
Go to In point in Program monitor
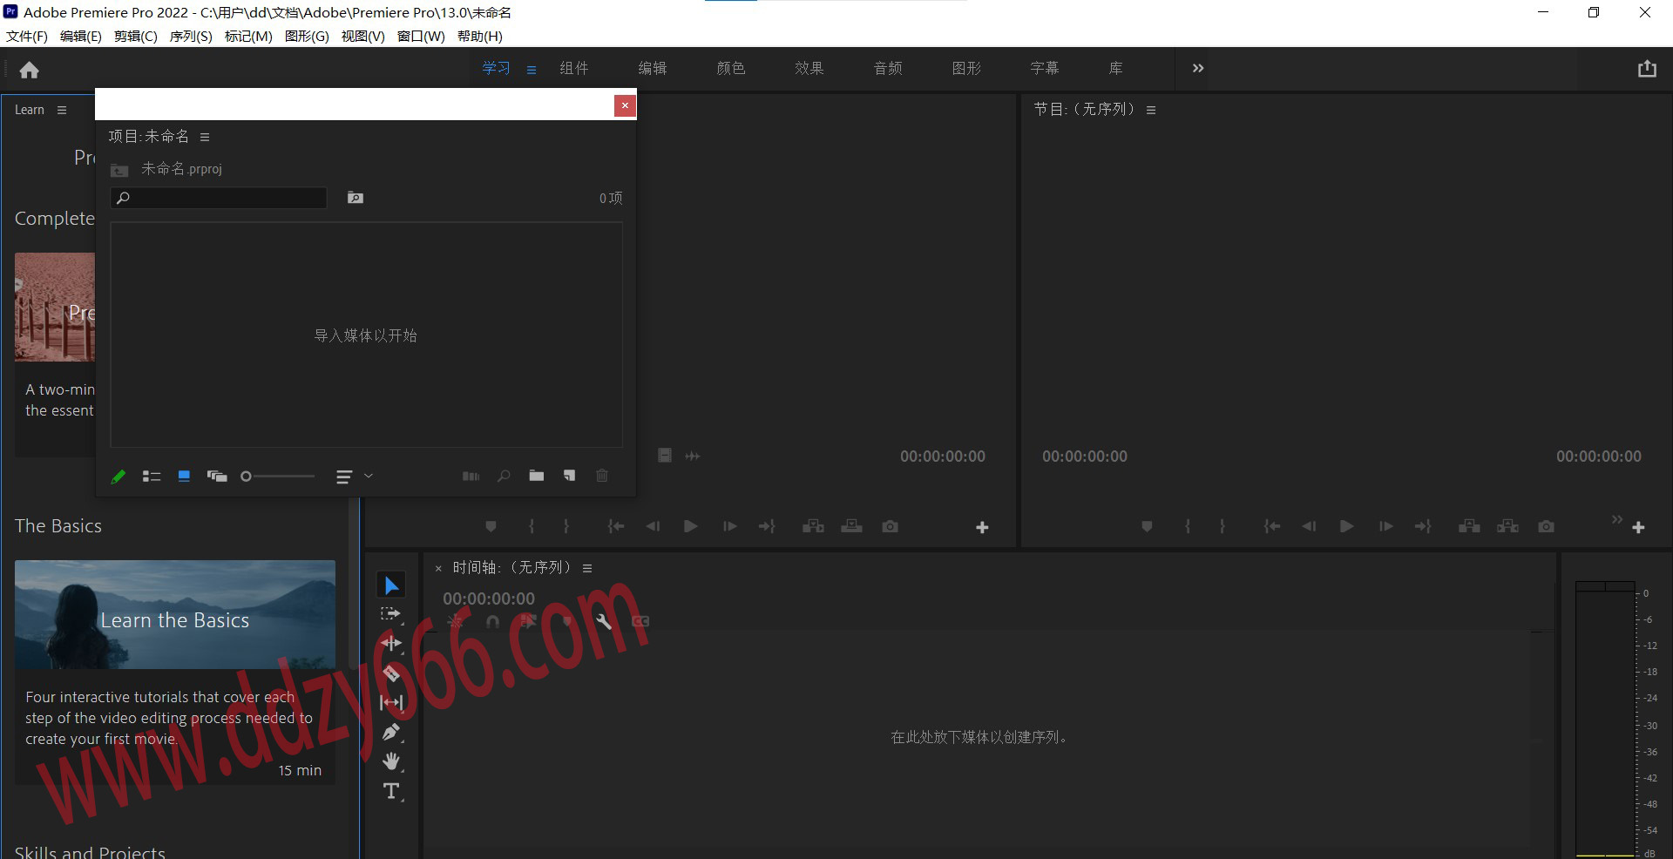coord(1272,526)
